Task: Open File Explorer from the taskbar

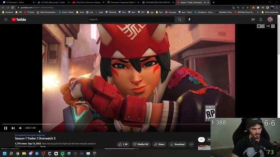Action: 24,154
